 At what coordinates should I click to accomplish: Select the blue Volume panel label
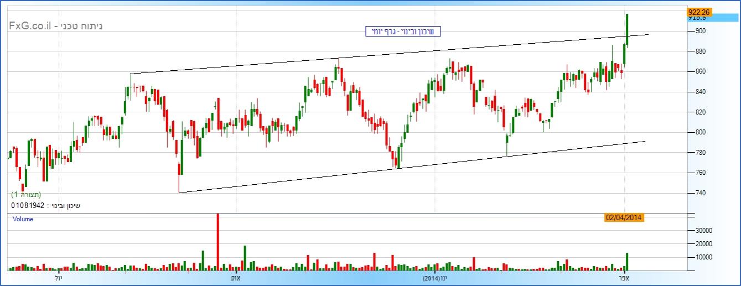tap(23, 219)
